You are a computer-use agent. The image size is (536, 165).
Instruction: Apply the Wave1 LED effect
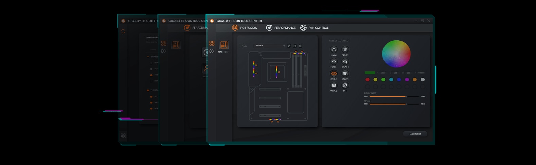[345, 74]
